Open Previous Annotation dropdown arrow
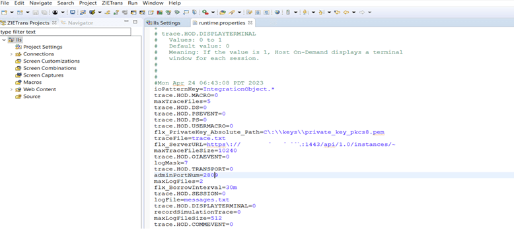Screen dimensions: 514x247 click(329, 13)
